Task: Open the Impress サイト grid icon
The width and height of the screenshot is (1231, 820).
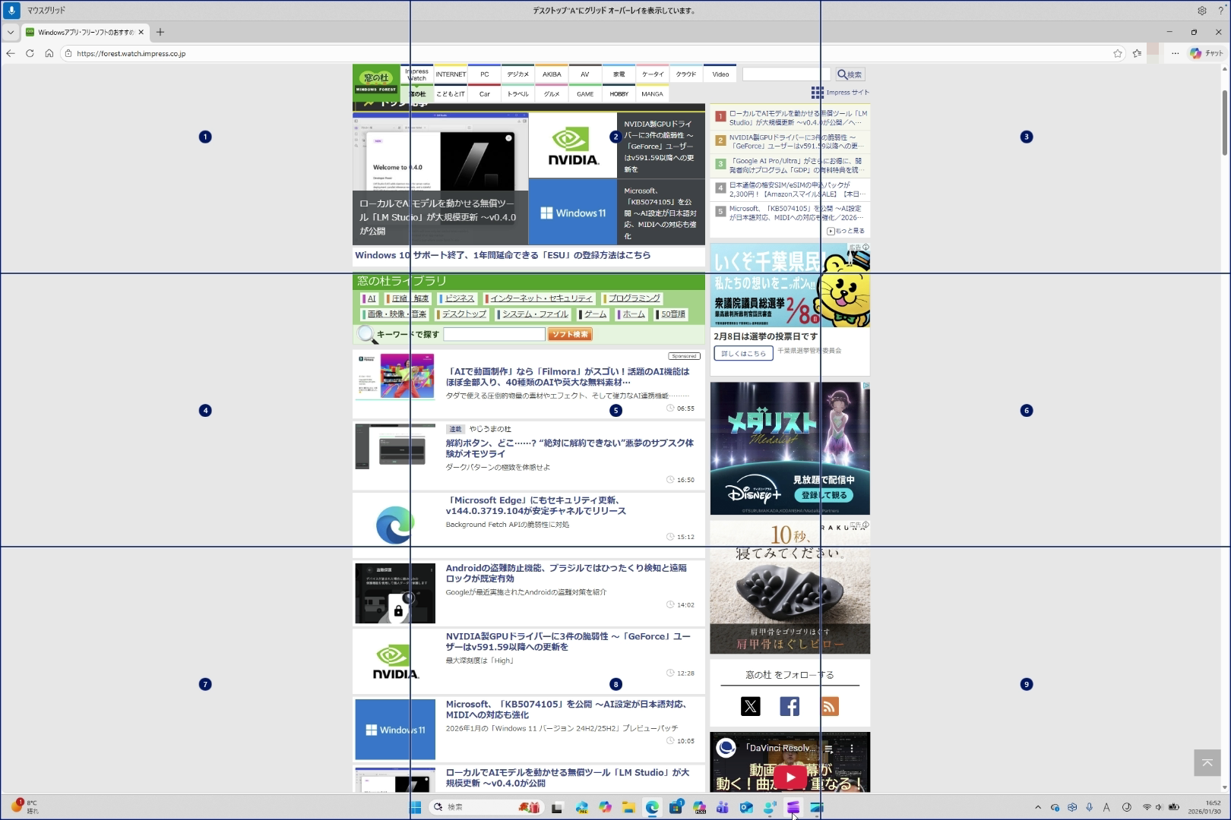Action: (x=817, y=92)
